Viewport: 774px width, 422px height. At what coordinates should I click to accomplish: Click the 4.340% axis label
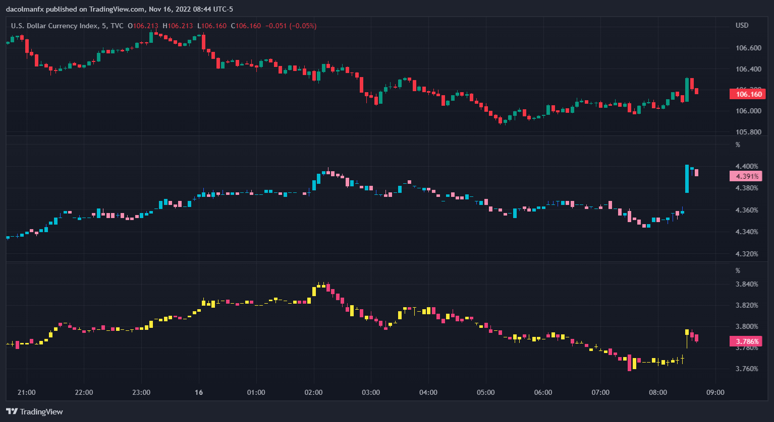[x=747, y=232]
